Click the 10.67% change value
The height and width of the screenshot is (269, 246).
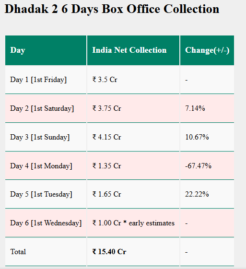click(197, 137)
